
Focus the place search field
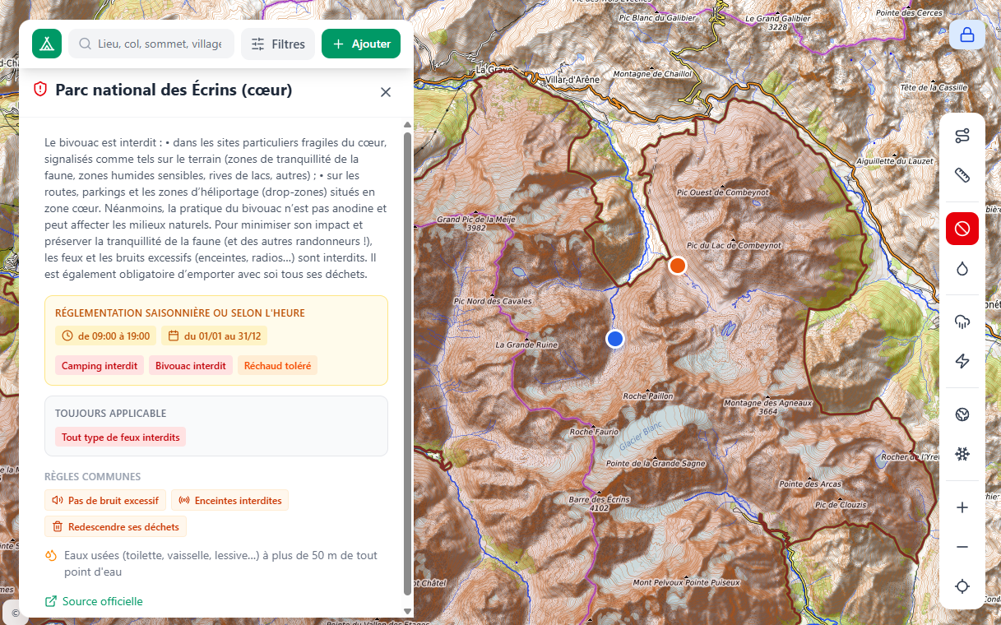[x=151, y=44]
